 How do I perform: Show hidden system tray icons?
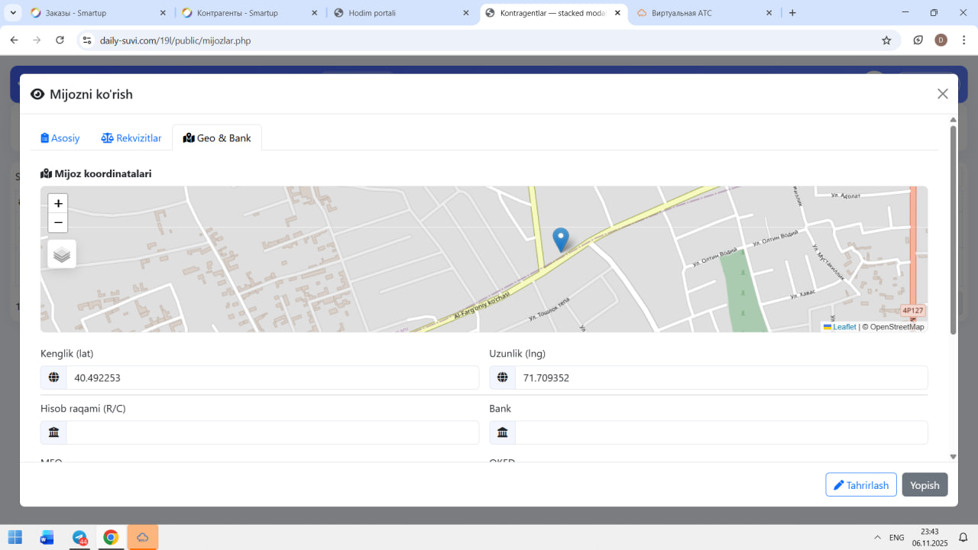[x=876, y=538]
